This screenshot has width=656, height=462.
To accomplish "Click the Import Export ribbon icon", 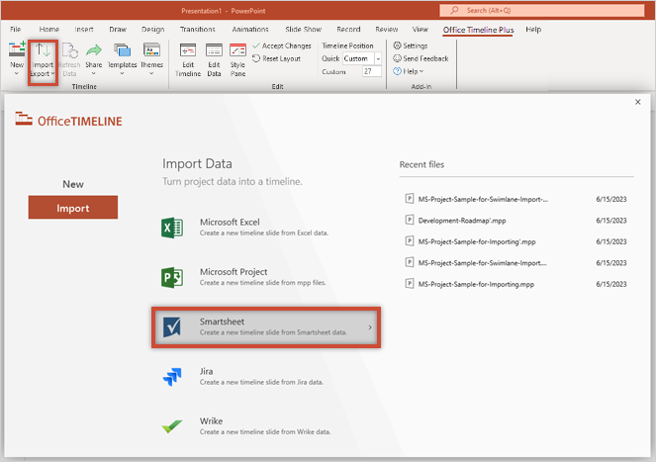I will tap(43, 61).
